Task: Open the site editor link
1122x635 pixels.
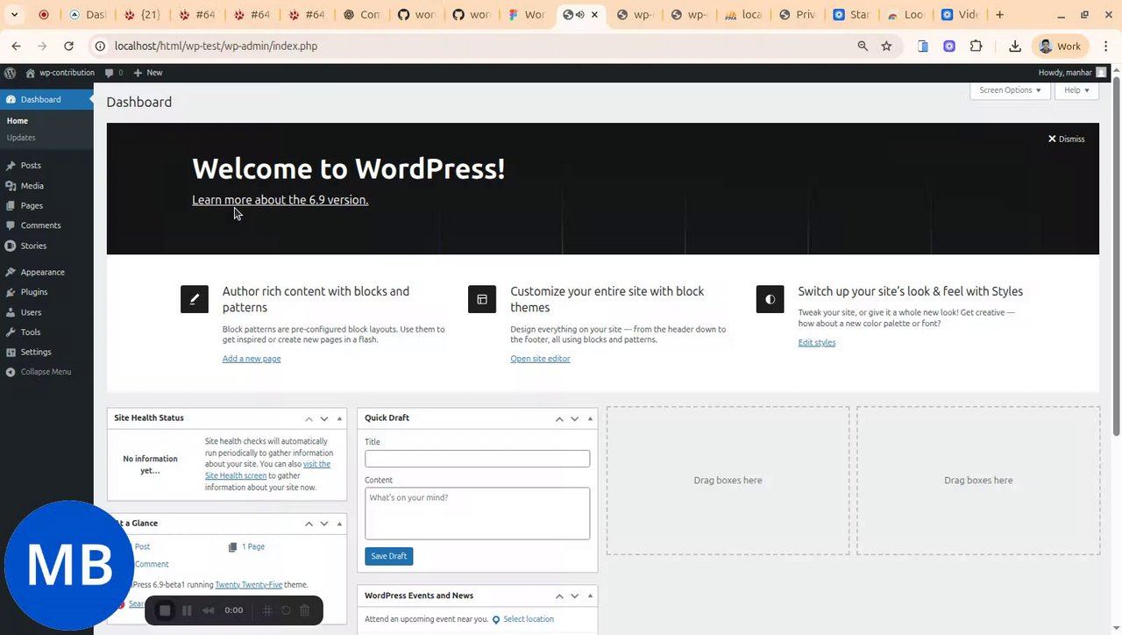Action: point(540,359)
